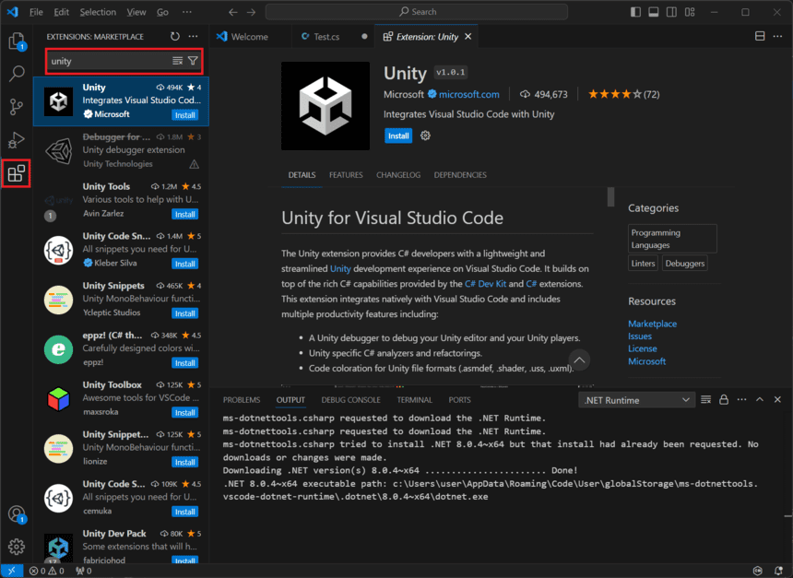The image size is (793, 578).
Task: Split the editor to the right
Action: click(x=760, y=36)
